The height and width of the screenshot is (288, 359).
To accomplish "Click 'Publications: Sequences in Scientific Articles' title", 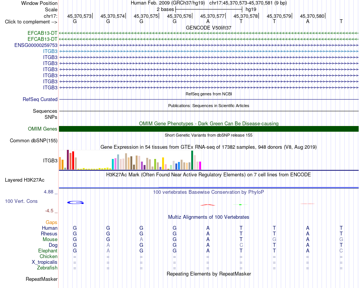I will (209, 106).
